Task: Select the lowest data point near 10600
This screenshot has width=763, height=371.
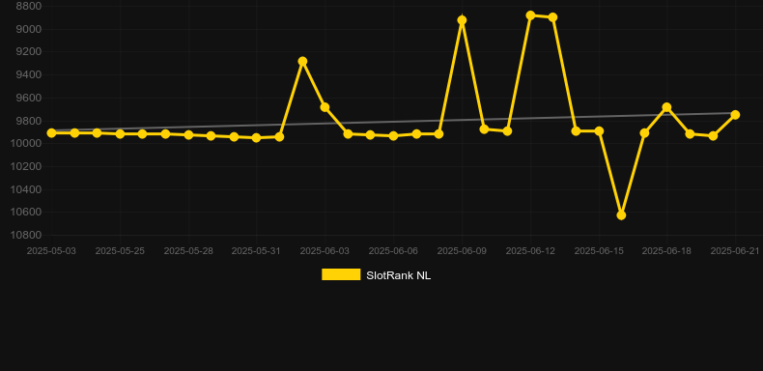Action: coord(621,214)
